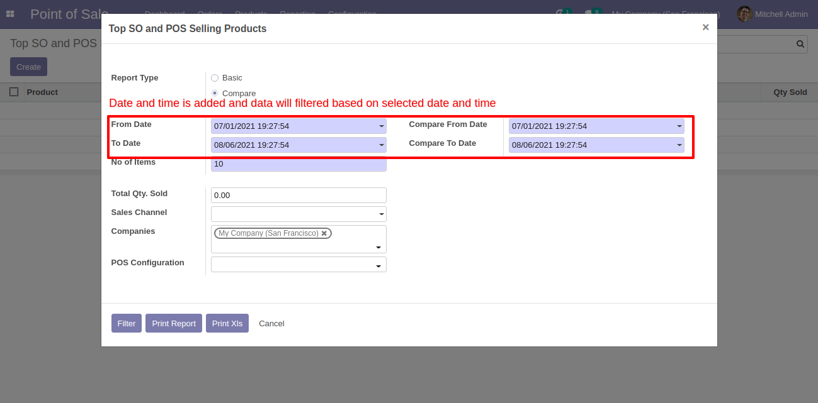Viewport: 818px width, 403px height.
Task: Remove My Company (San Francisco) tag
Action: coord(324,233)
